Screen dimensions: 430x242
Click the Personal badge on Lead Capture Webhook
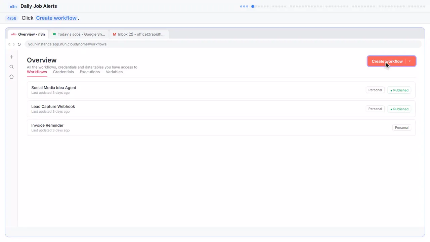tap(375, 109)
